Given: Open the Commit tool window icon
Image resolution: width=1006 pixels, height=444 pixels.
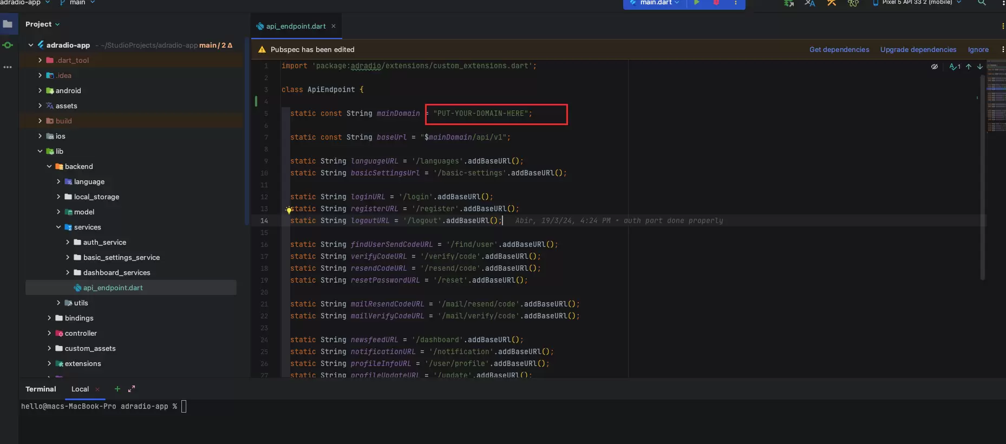Looking at the screenshot, I should 8,45.
